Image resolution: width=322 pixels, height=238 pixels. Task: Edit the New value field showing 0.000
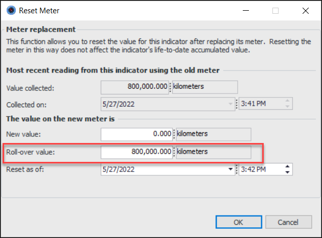[136, 134]
